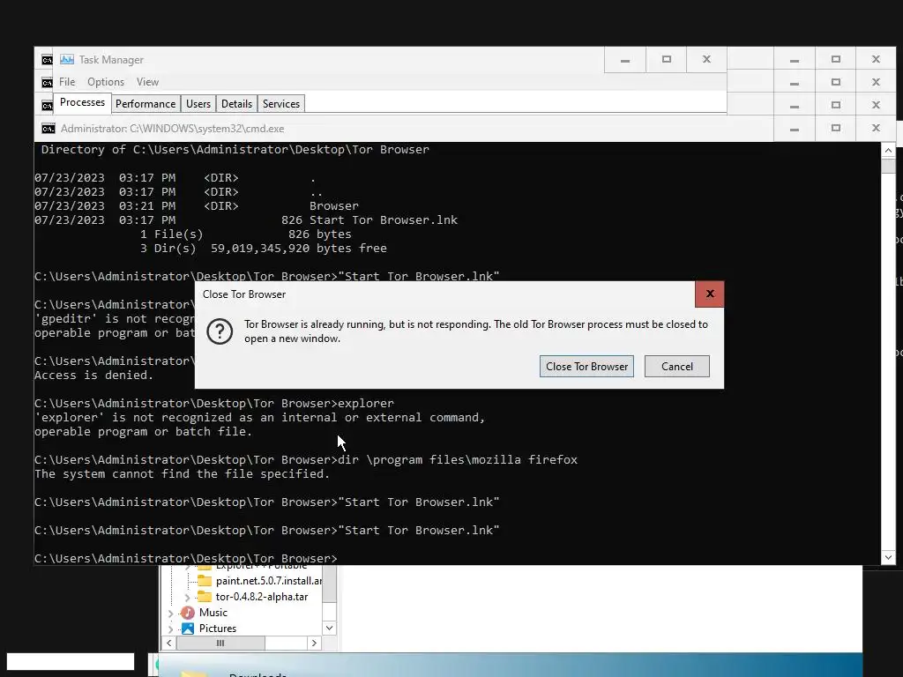Click the paint.net.5.0.7 folder icon
The width and height of the screenshot is (903, 677).
(x=205, y=580)
